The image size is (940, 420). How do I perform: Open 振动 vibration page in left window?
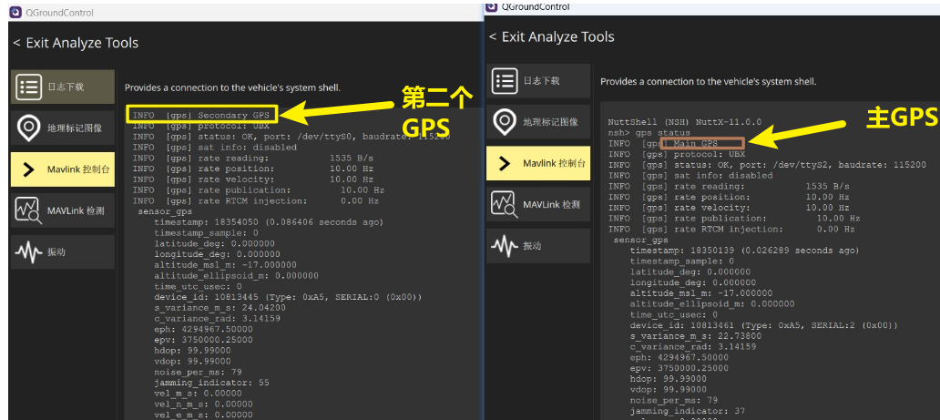[x=62, y=252]
